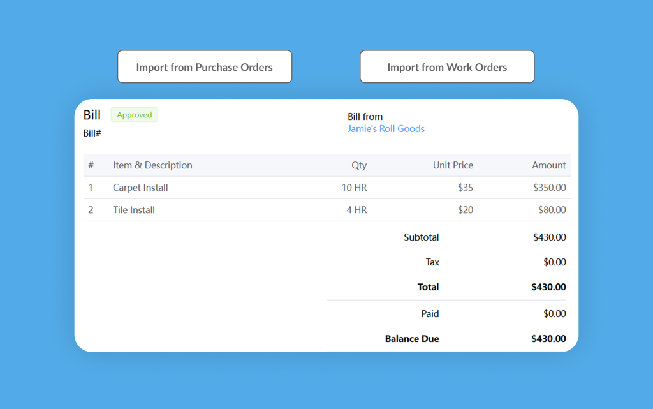Click the 10 HR quantity cell
Screen dimensions: 653x409
pos(354,188)
